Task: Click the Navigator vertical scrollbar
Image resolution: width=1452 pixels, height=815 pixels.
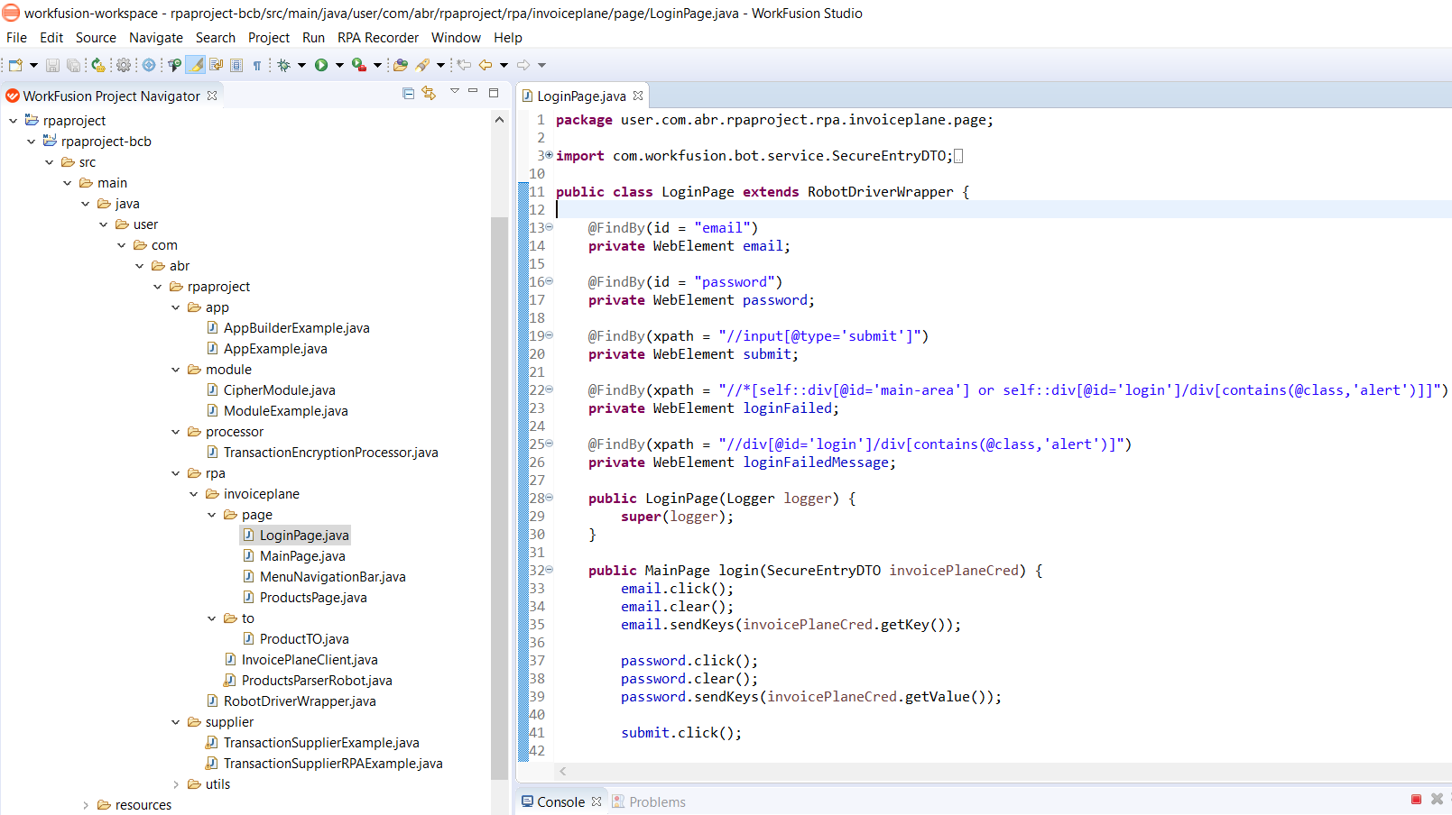Action: click(499, 498)
